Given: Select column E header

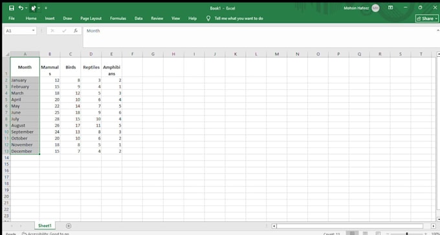Looking at the screenshot, I should pos(112,54).
